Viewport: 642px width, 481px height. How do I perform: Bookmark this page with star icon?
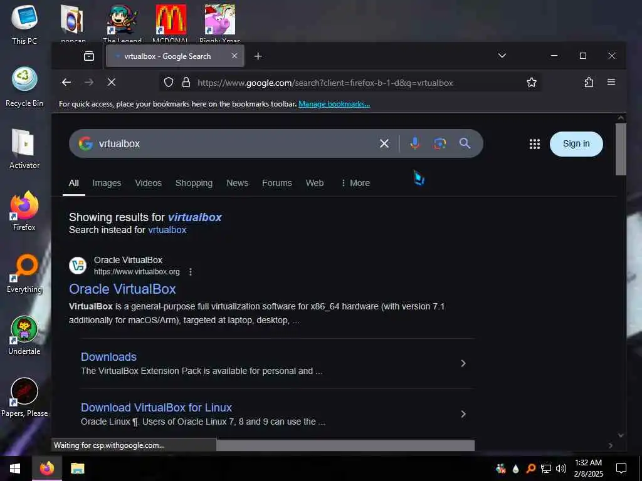532,83
